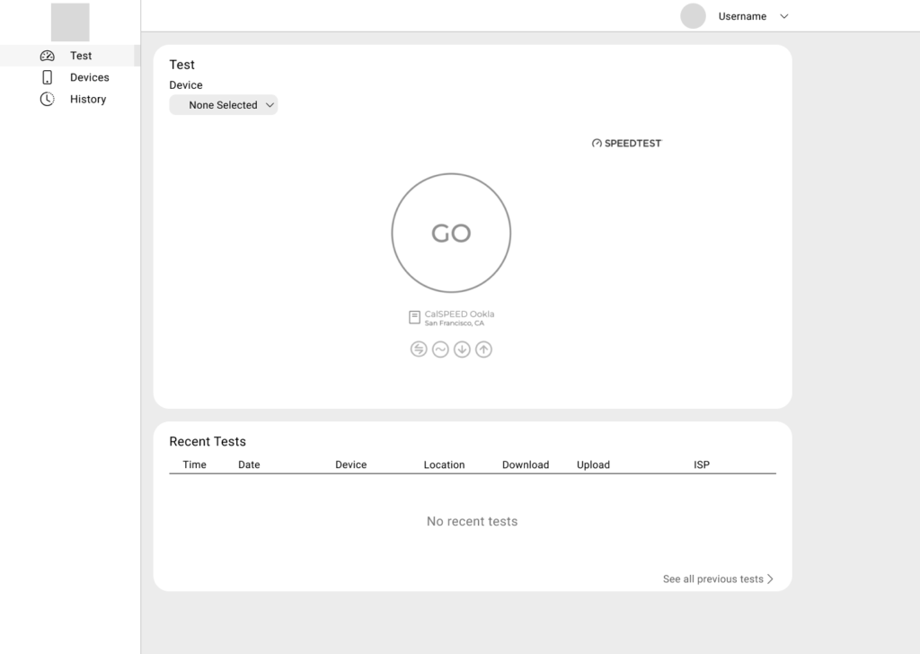Image resolution: width=920 pixels, height=654 pixels.
Task: Click the server icon next to CalSPEED Ookla
Action: tap(414, 317)
